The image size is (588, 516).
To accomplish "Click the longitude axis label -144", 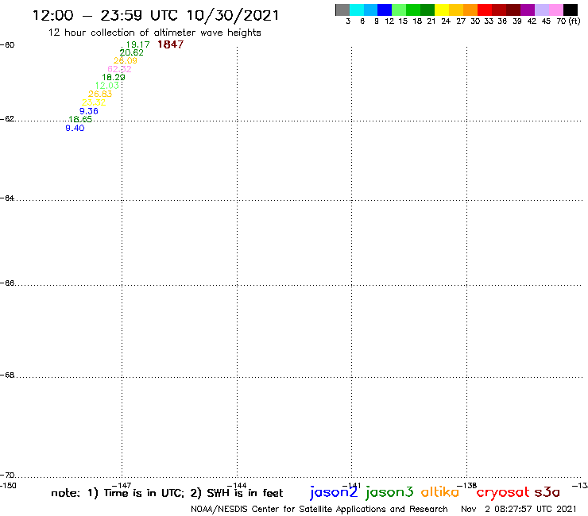I will [x=237, y=486].
